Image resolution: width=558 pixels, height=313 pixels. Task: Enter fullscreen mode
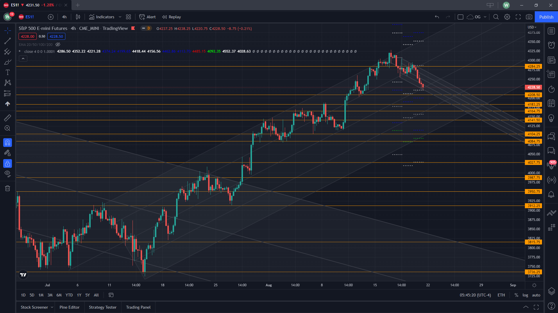click(518, 17)
